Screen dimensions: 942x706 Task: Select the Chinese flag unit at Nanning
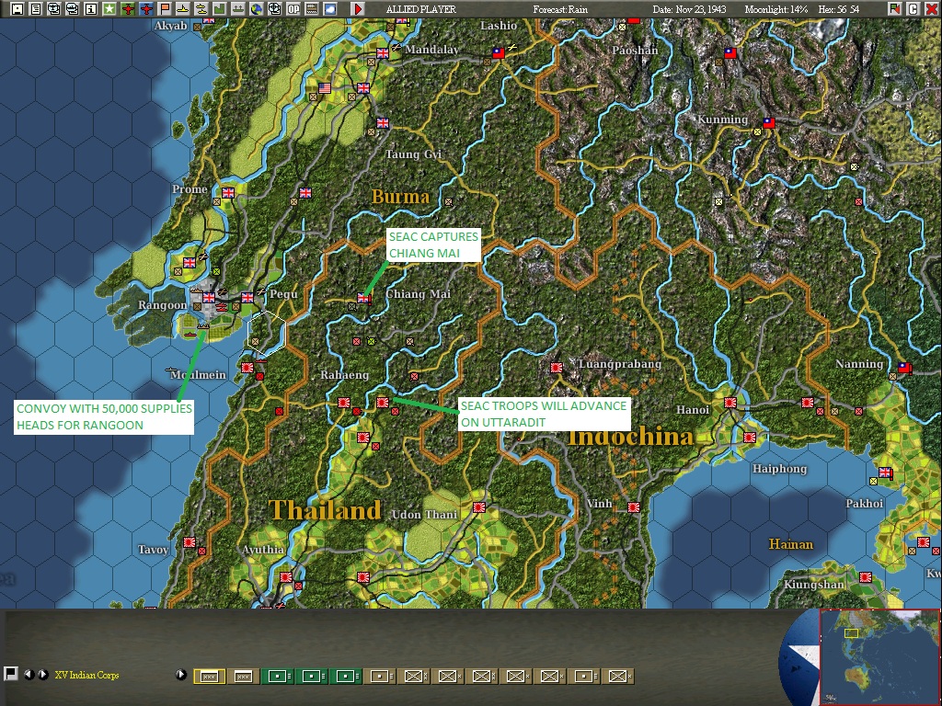click(x=904, y=368)
